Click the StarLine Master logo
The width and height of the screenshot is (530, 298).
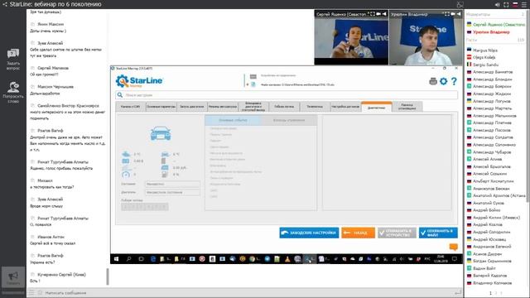pos(139,81)
